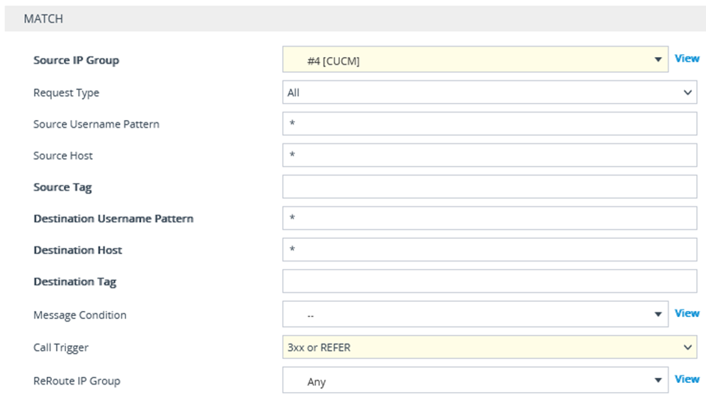Click the Source Host label

[x=63, y=155]
